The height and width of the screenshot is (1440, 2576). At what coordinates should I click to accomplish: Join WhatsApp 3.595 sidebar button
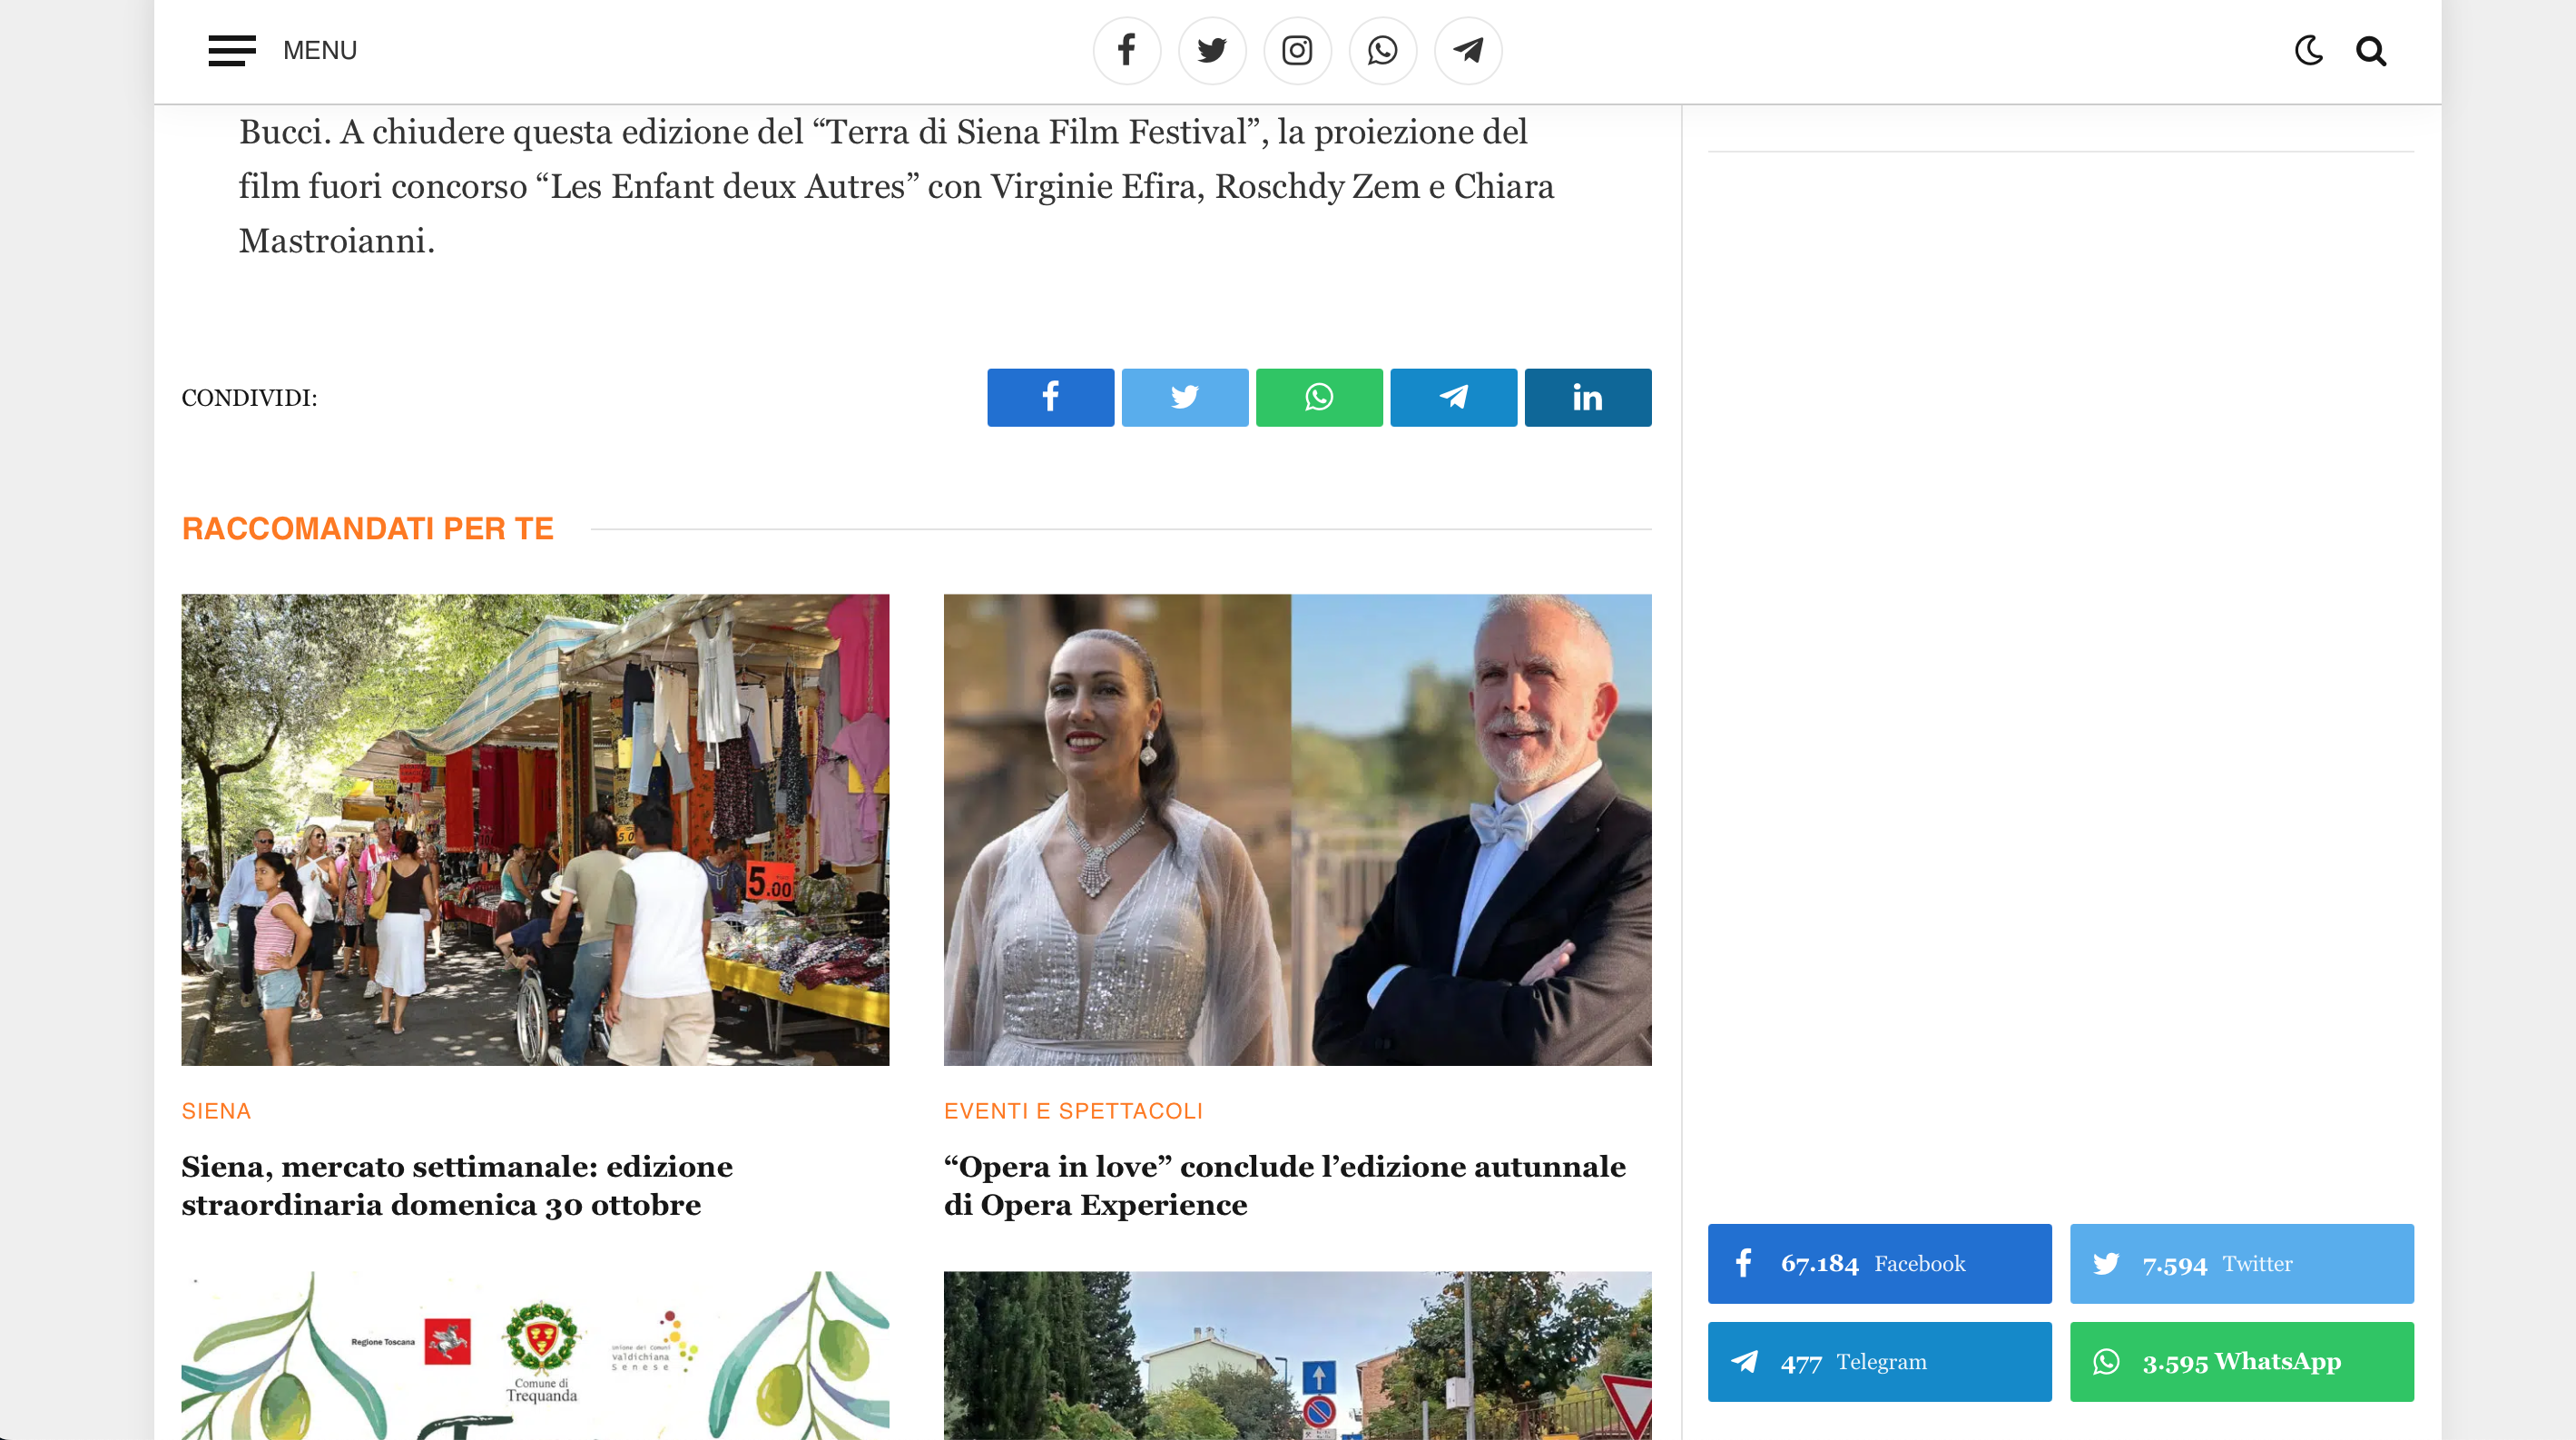(x=2241, y=1361)
